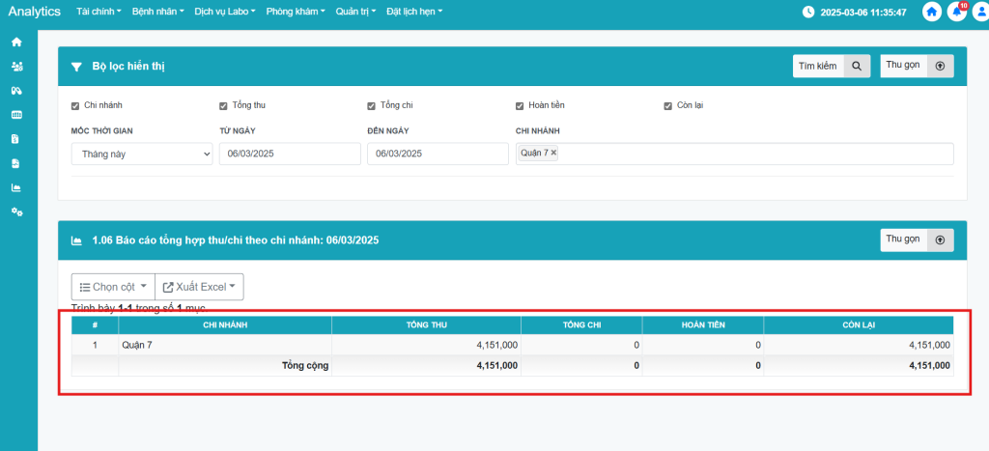The height and width of the screenshot is (451, 989).
Task: Open the notifications bell in the header
Action: [x=957, y=13]
